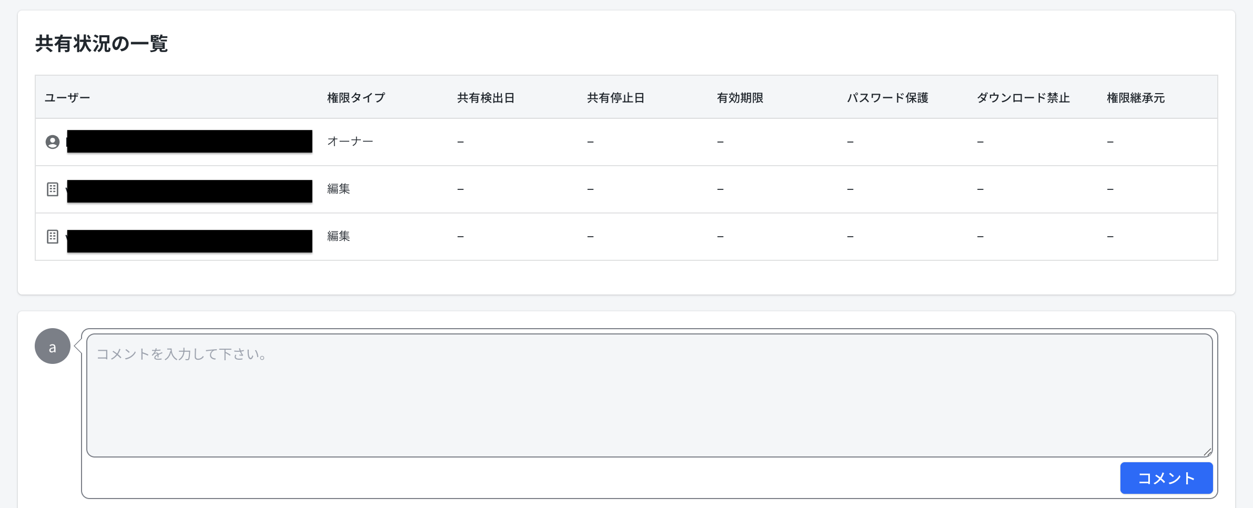Click the ユーザー column header
The height and width of the screenshot is (508, 1253).
[x=67, y=98]
